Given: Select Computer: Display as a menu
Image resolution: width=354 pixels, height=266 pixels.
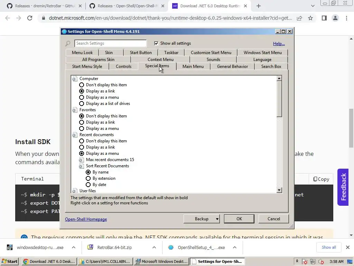Looking at the screenshot, I should tap(82, 97).
